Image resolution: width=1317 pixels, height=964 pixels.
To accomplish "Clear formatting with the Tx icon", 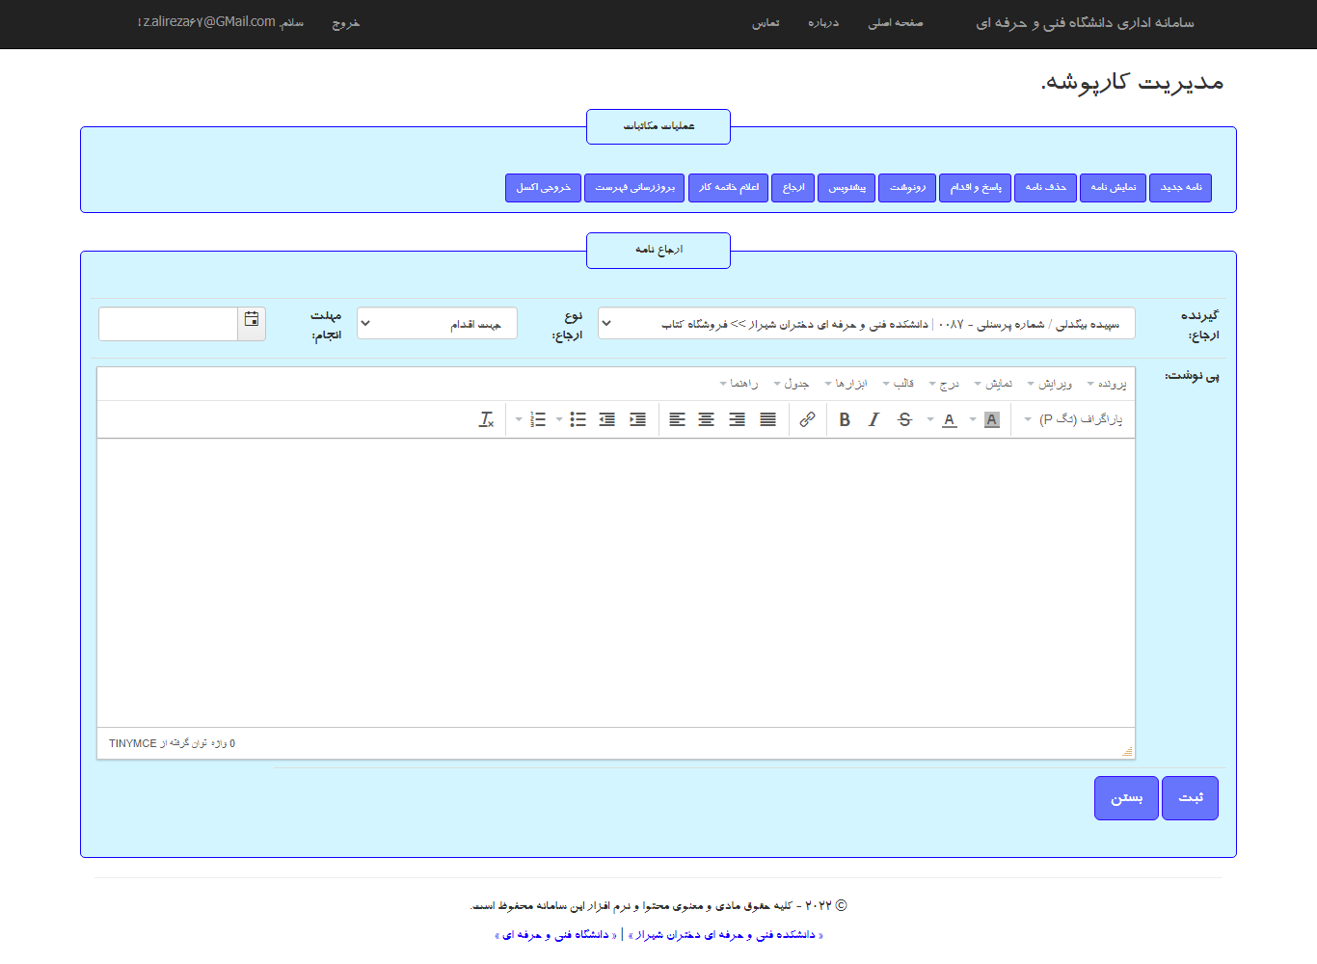I will pyautogui.click(x=486, y=419).
